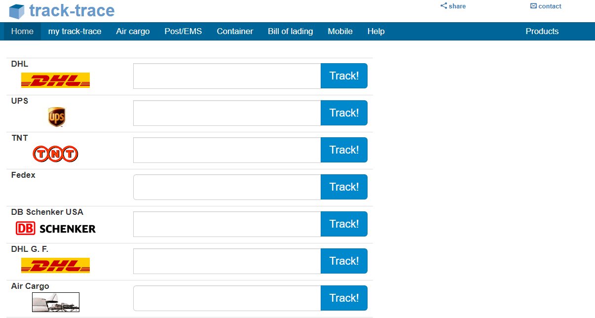Click Track! button for Air Cargo
The height and width of the screenshot is (318, 595).
tap(344, 298)
